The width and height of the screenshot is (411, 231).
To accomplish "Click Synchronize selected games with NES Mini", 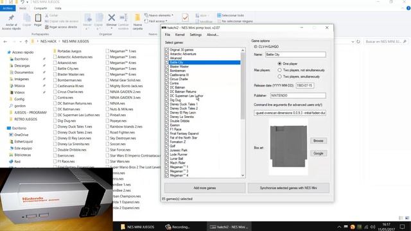I will coord(288,188).
